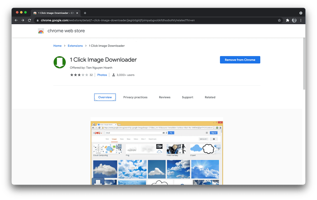Click the "3,000+ users" text
The width and height of the screenshot is (317, 200).
coord(126,75)
